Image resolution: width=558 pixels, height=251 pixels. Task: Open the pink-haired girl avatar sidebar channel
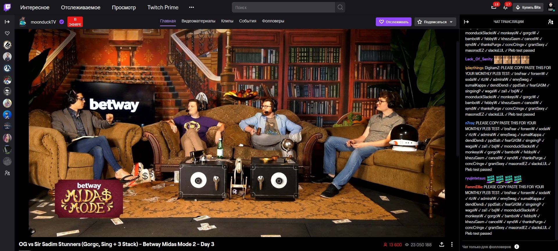7,138
